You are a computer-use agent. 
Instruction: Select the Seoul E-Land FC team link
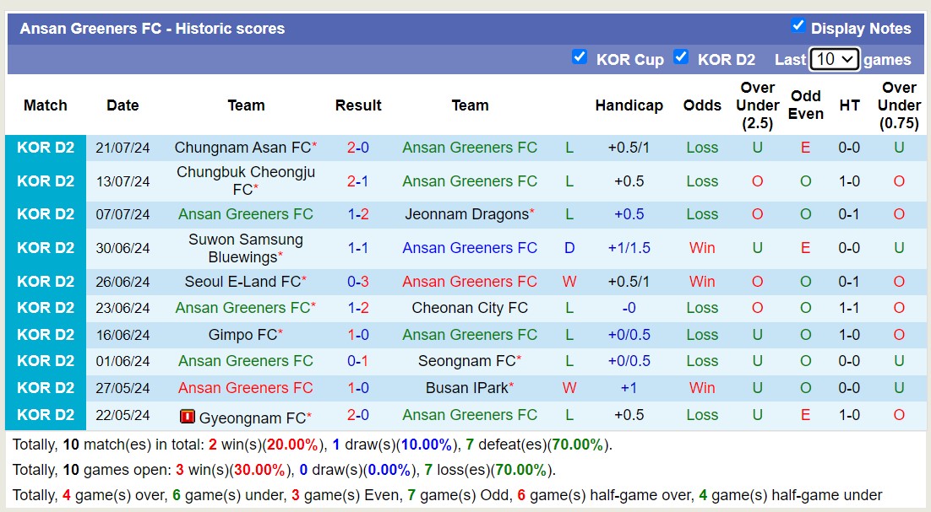pos(242,282)
